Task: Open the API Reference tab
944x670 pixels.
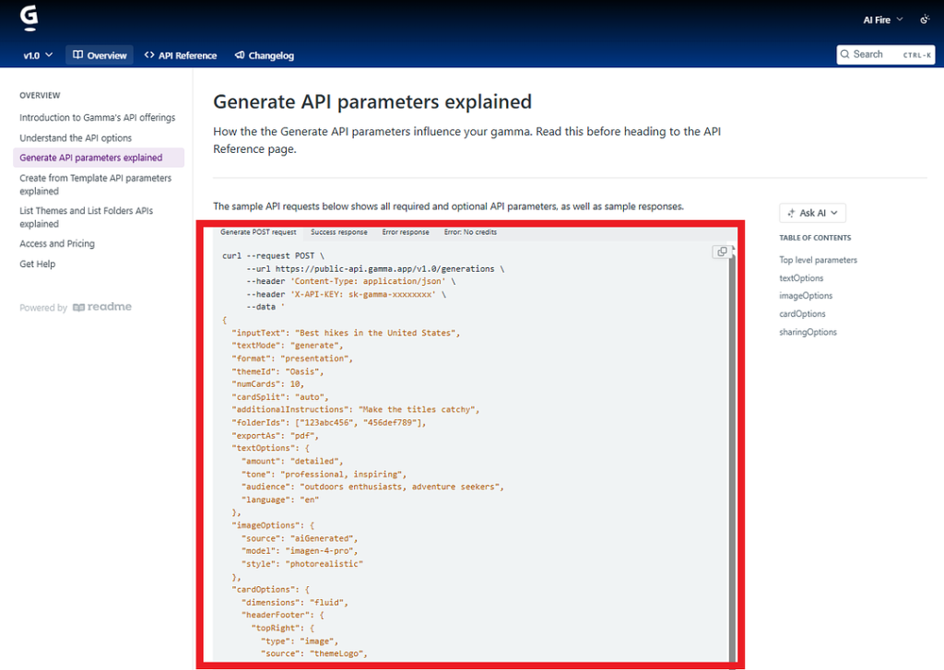Action: (181, 55)
